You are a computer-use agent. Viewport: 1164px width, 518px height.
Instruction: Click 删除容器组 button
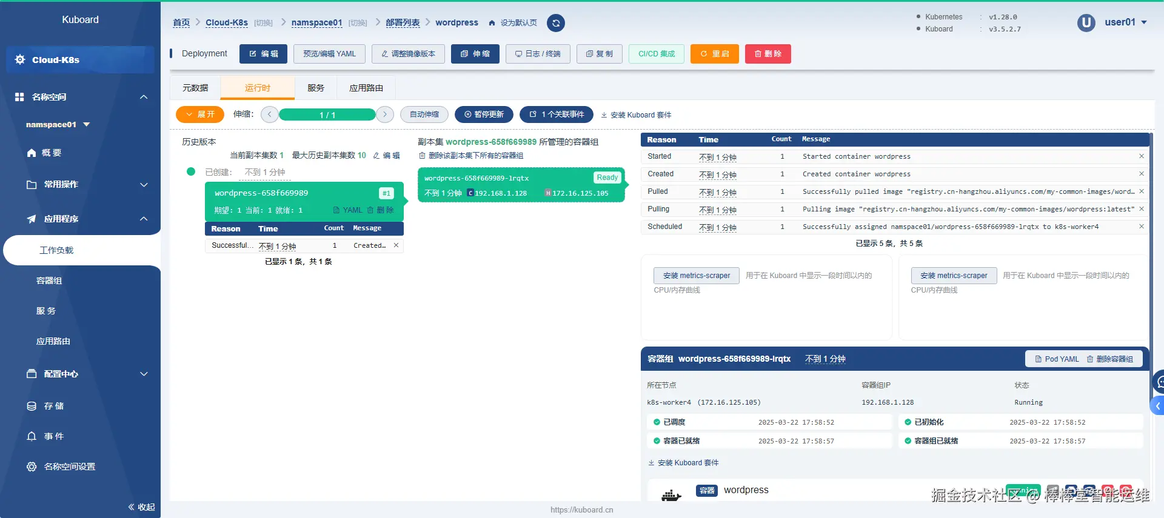tap(1109, 359)
